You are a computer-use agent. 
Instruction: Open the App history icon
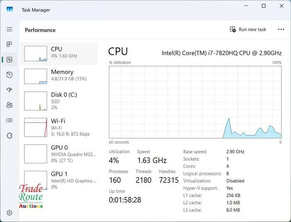[x=10, y=75]
